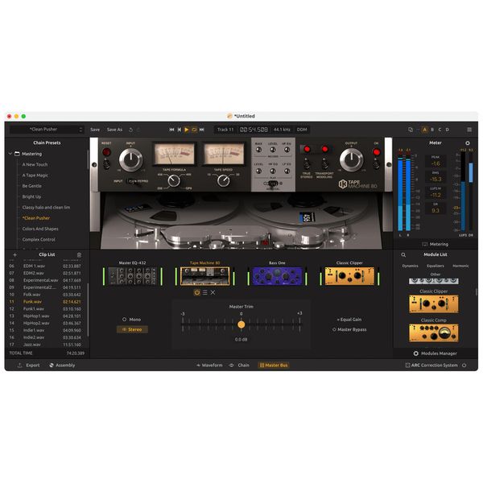This screenshot has height=483, width=483.
Task: Collapse the Mastering preset folder
Action: 10,154
